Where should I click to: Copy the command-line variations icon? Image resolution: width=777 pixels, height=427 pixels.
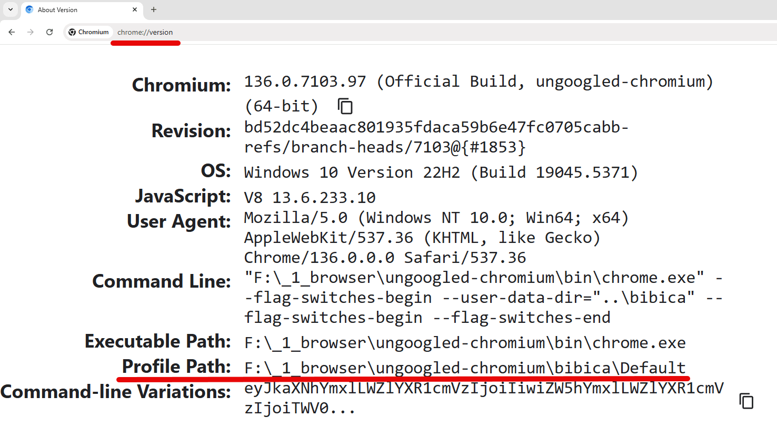point(746,401)
